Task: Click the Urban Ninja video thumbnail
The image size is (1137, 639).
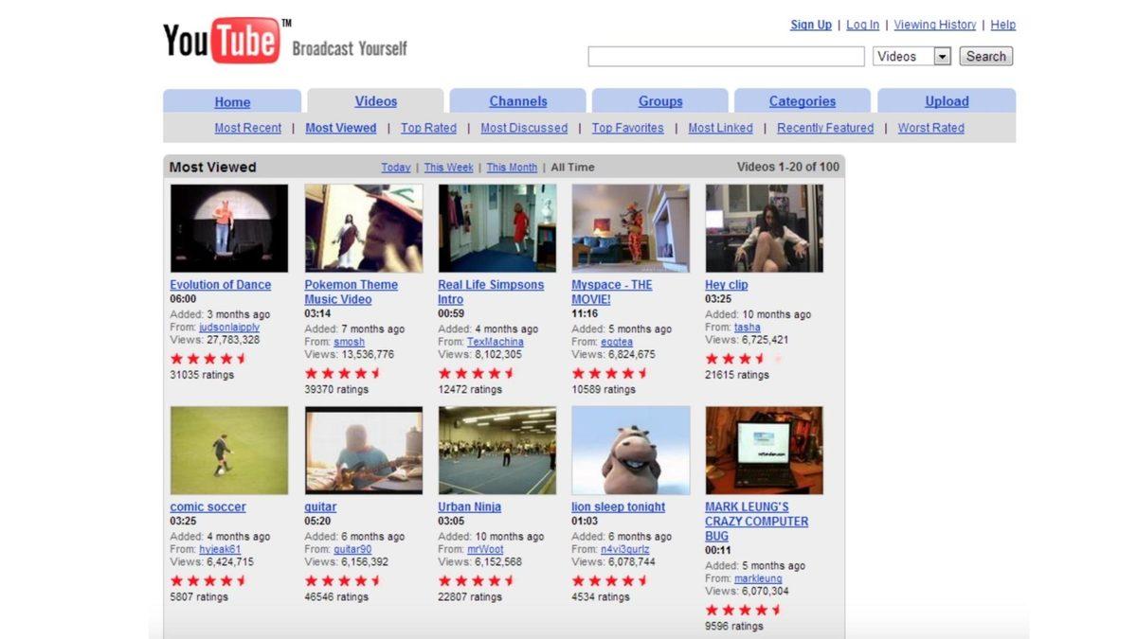Action: (x=496, y=450)
